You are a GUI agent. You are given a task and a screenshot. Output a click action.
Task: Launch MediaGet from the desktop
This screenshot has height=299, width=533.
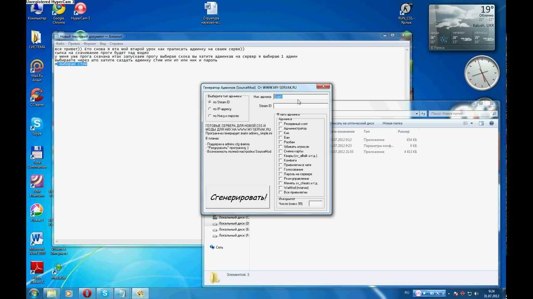(x=59, y=271)
